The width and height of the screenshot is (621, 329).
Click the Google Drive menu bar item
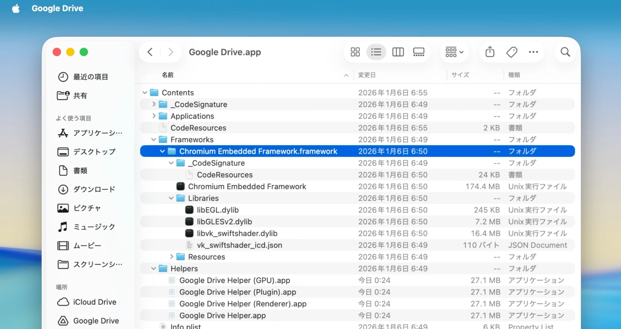coord(57,8)
